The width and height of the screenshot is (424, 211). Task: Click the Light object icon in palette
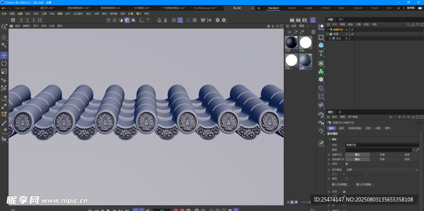click(321, 131)
